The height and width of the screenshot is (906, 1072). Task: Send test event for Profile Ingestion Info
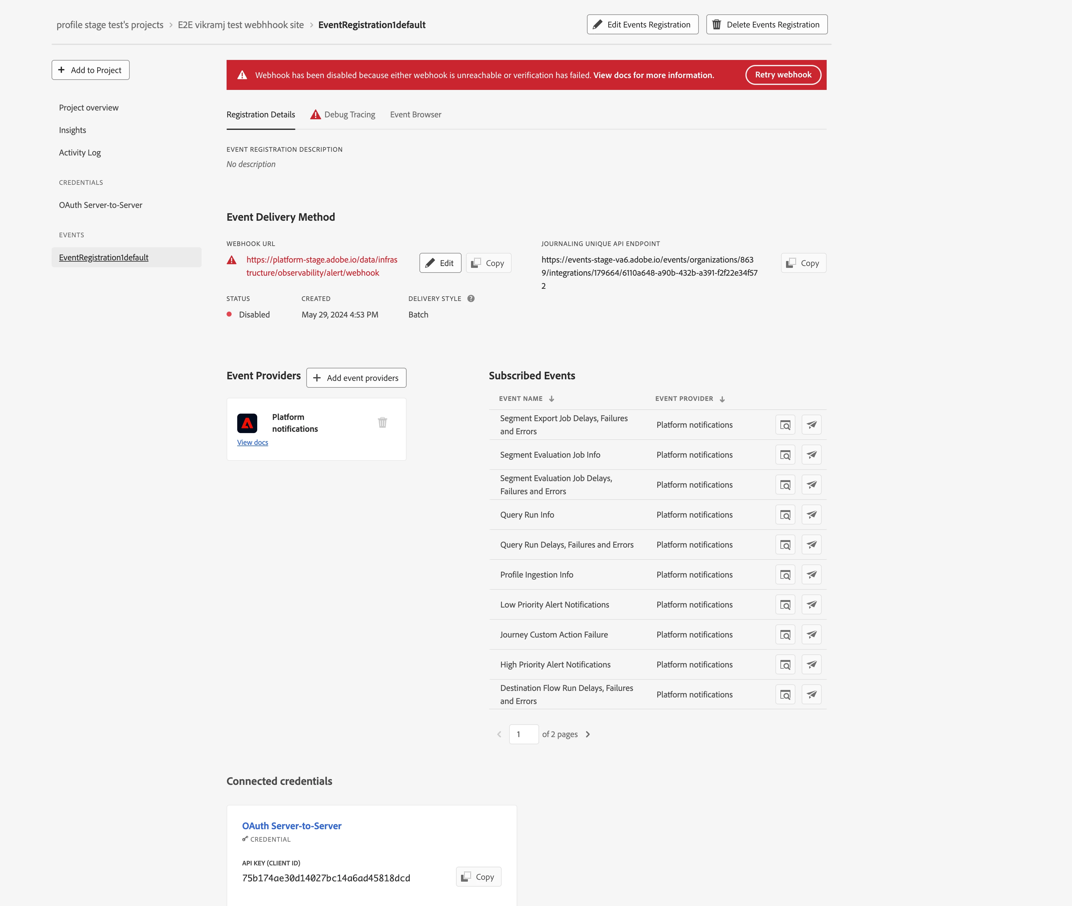pyautogui.click(x=811, y=575)
